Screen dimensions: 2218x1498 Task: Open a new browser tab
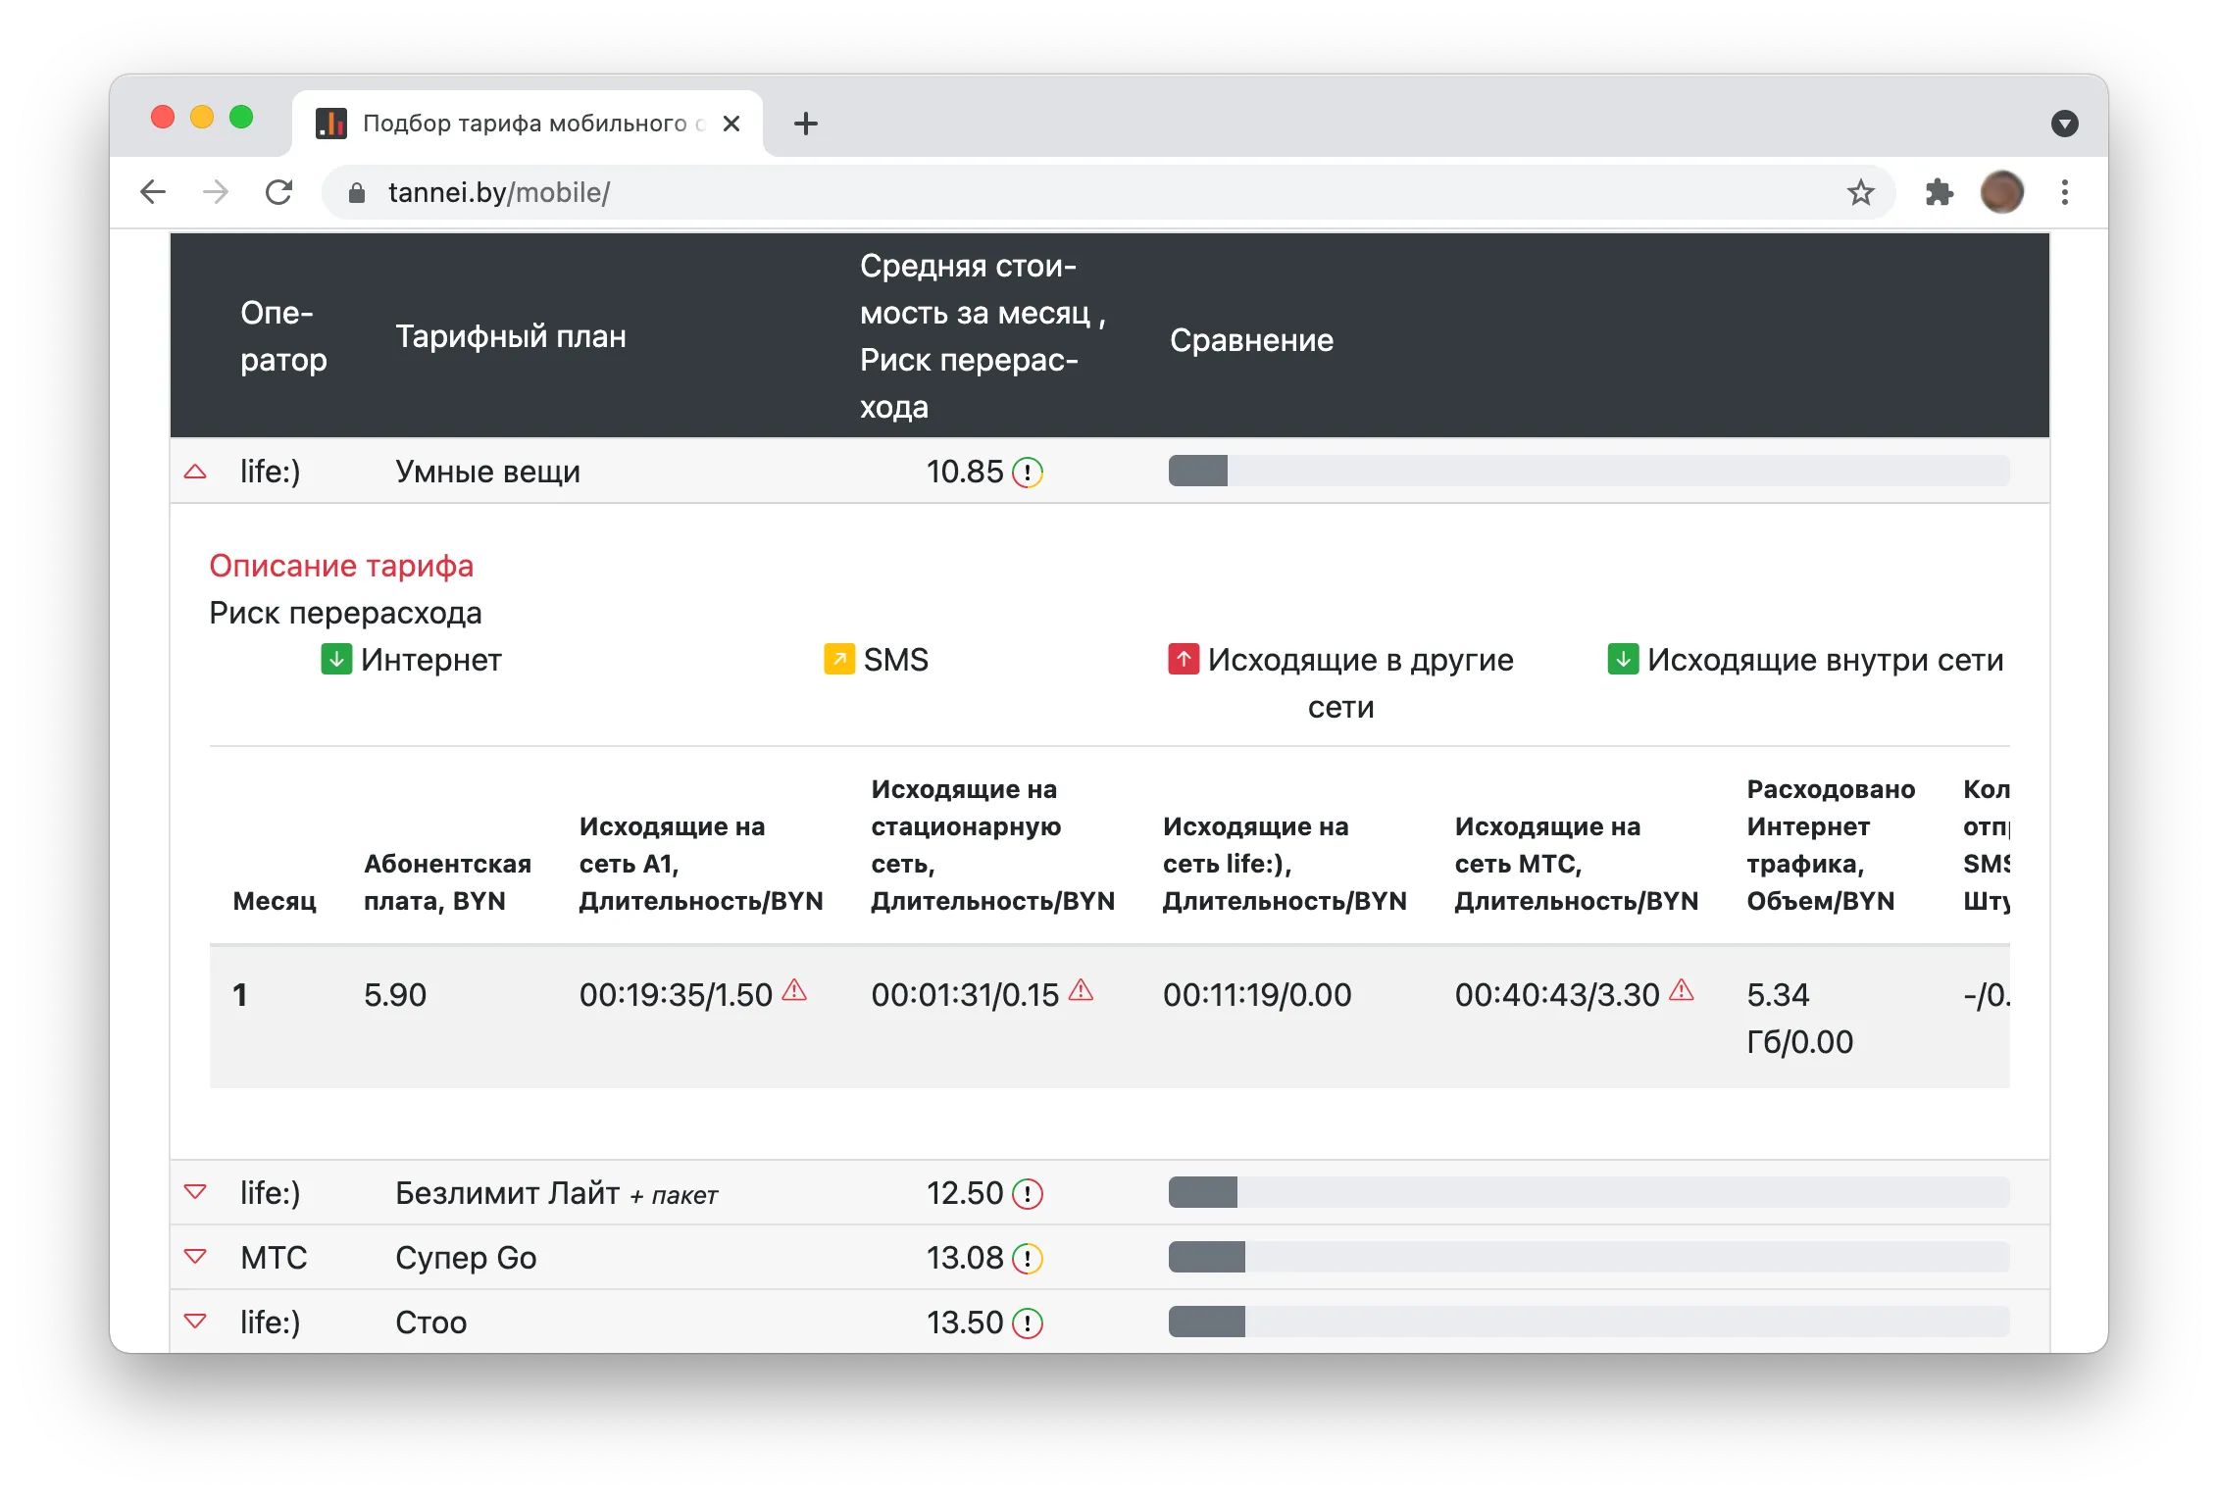(x=806, y=124)
